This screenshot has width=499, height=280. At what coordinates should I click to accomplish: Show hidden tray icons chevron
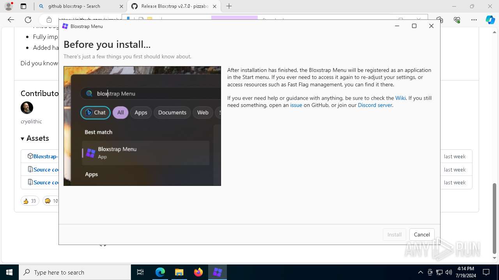pos(420,272)
